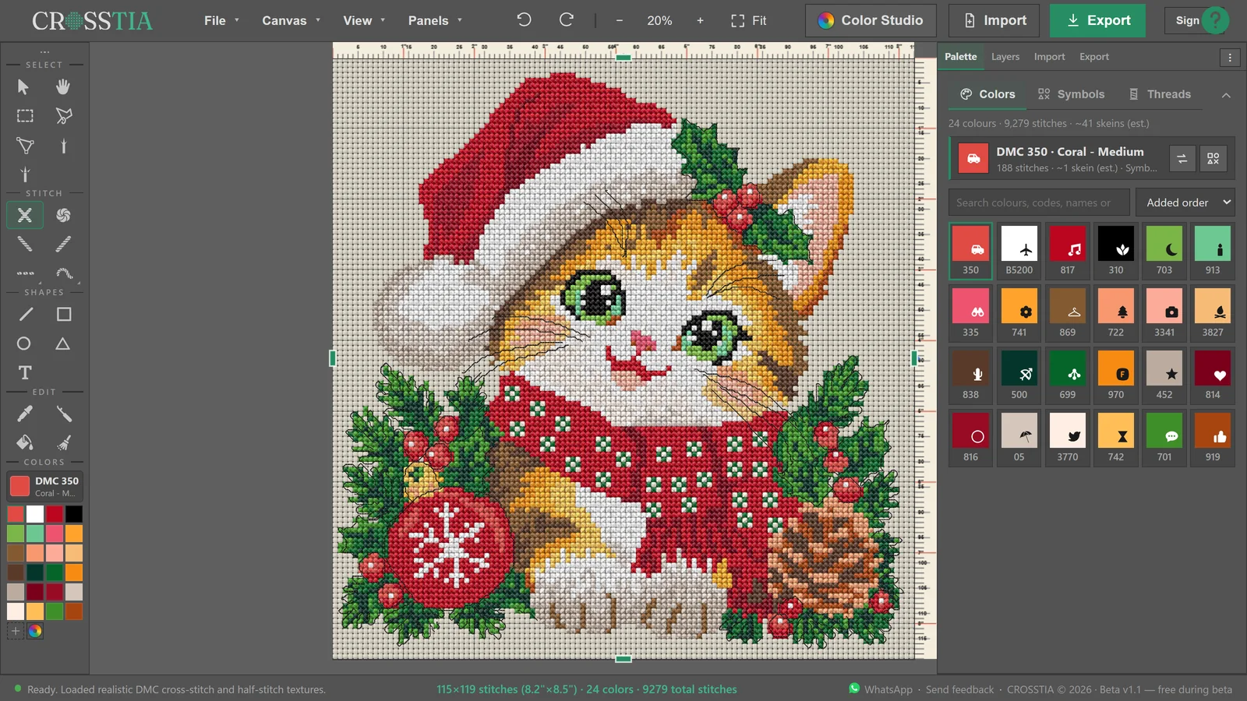Image resolution: width=1247 pixels, height=701 pixels.
Task: Zoom out with the minus button
Action: pyautogui.click(x=620, y=21)
